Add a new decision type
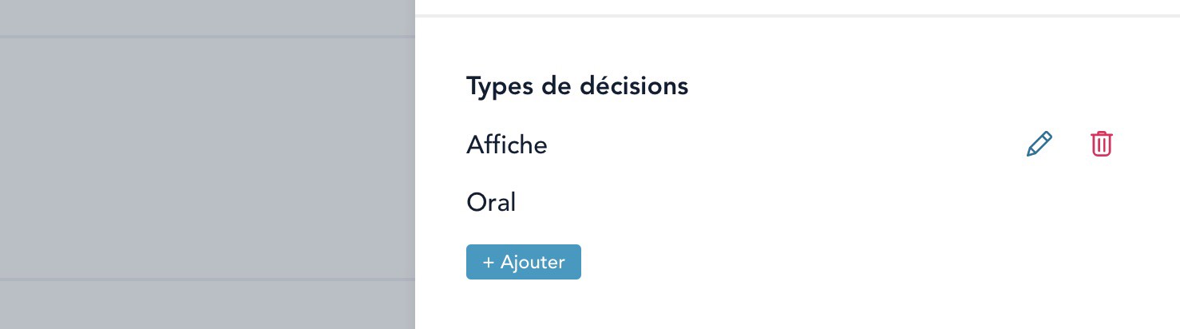The height and width of the screenshot is (329, 1180). click(x=523, y=262)
